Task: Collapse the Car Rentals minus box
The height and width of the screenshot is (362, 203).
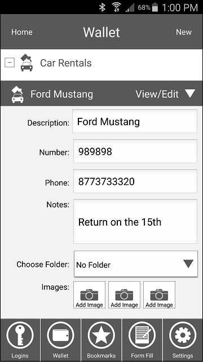Action: click(x=10, y=62)
